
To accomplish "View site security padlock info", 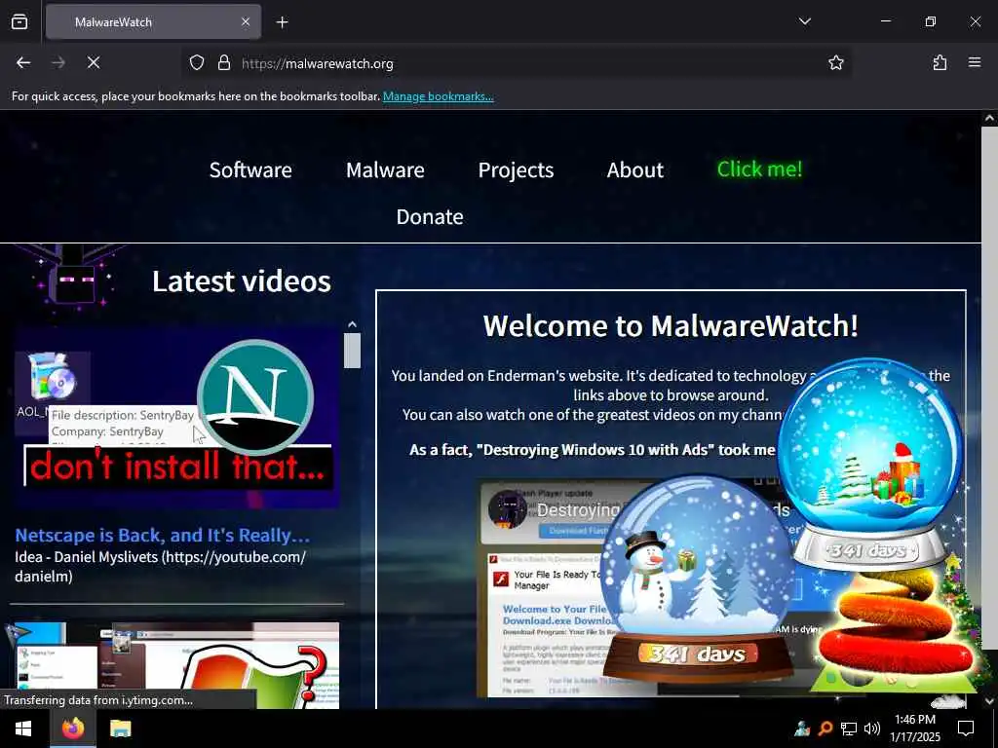I will click(x=223, y=62).
